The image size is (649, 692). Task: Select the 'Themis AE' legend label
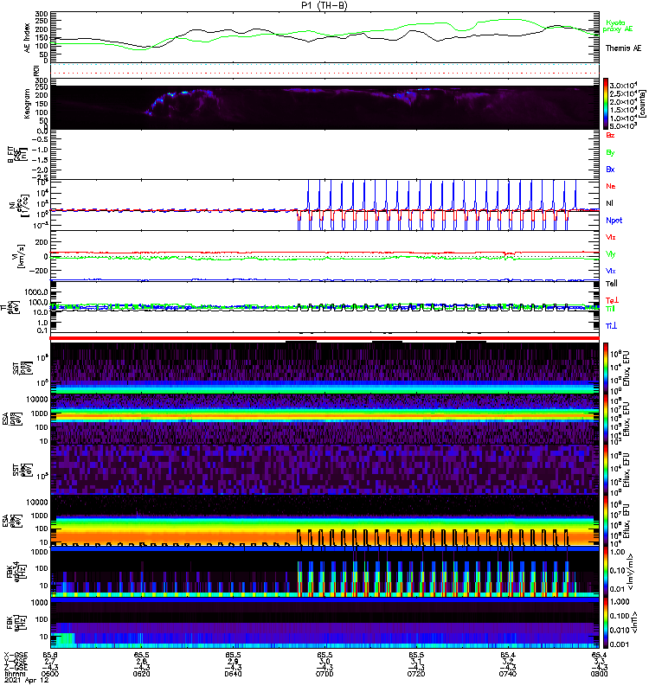click(x=623, y=48)
